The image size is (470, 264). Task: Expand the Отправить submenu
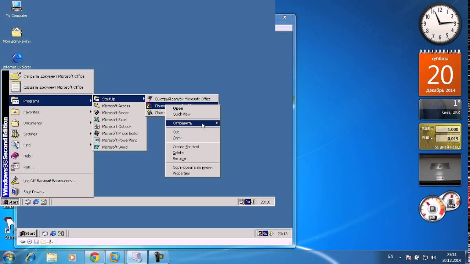point(192,123)
